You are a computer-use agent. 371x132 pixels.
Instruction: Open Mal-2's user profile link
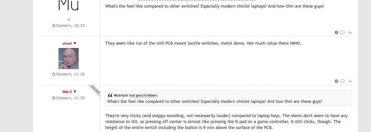coord(67,92)
